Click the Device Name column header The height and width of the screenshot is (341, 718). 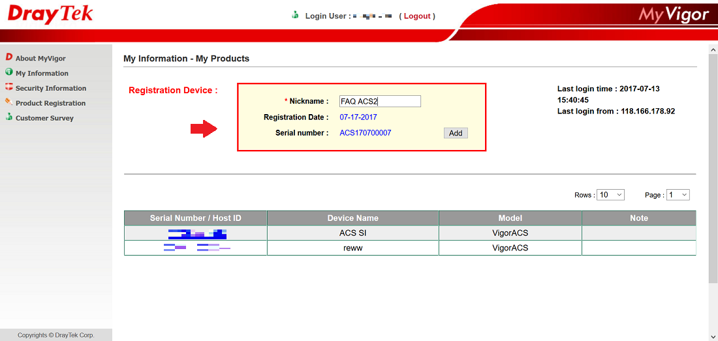[352, 218]
